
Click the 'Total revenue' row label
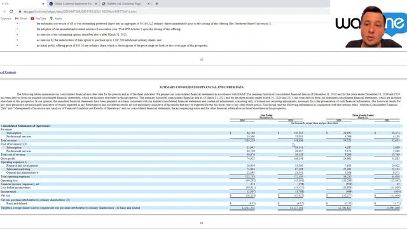(8, 140)
